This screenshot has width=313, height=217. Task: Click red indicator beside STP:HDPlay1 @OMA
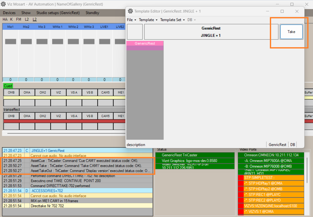tap(241, 183)
